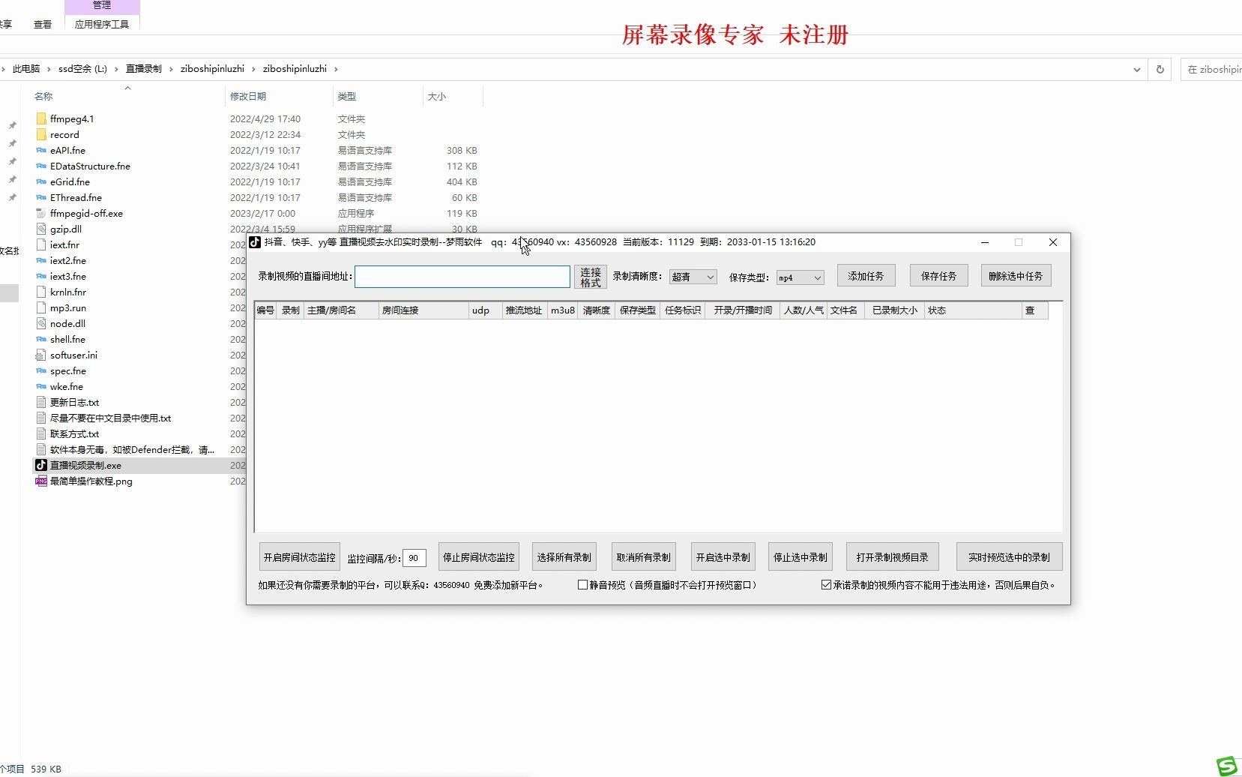Screen dimensions: 1242x777
Task: Click the 开录/开播时间 column header
Action: click(x=743, y=310)
